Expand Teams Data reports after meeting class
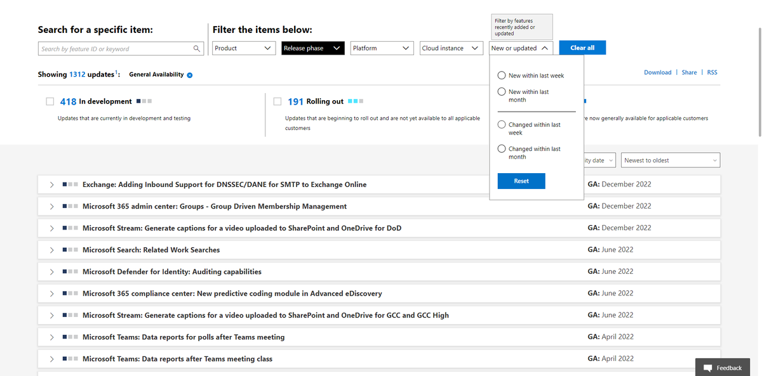This screenshot has height=376, width=762. (52, 359)
